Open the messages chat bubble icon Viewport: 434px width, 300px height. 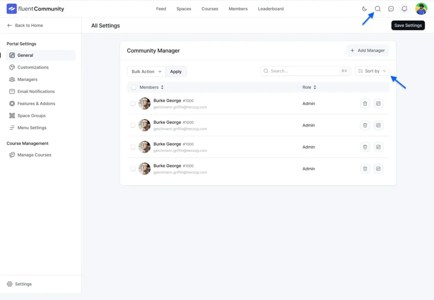click(391, 9)
